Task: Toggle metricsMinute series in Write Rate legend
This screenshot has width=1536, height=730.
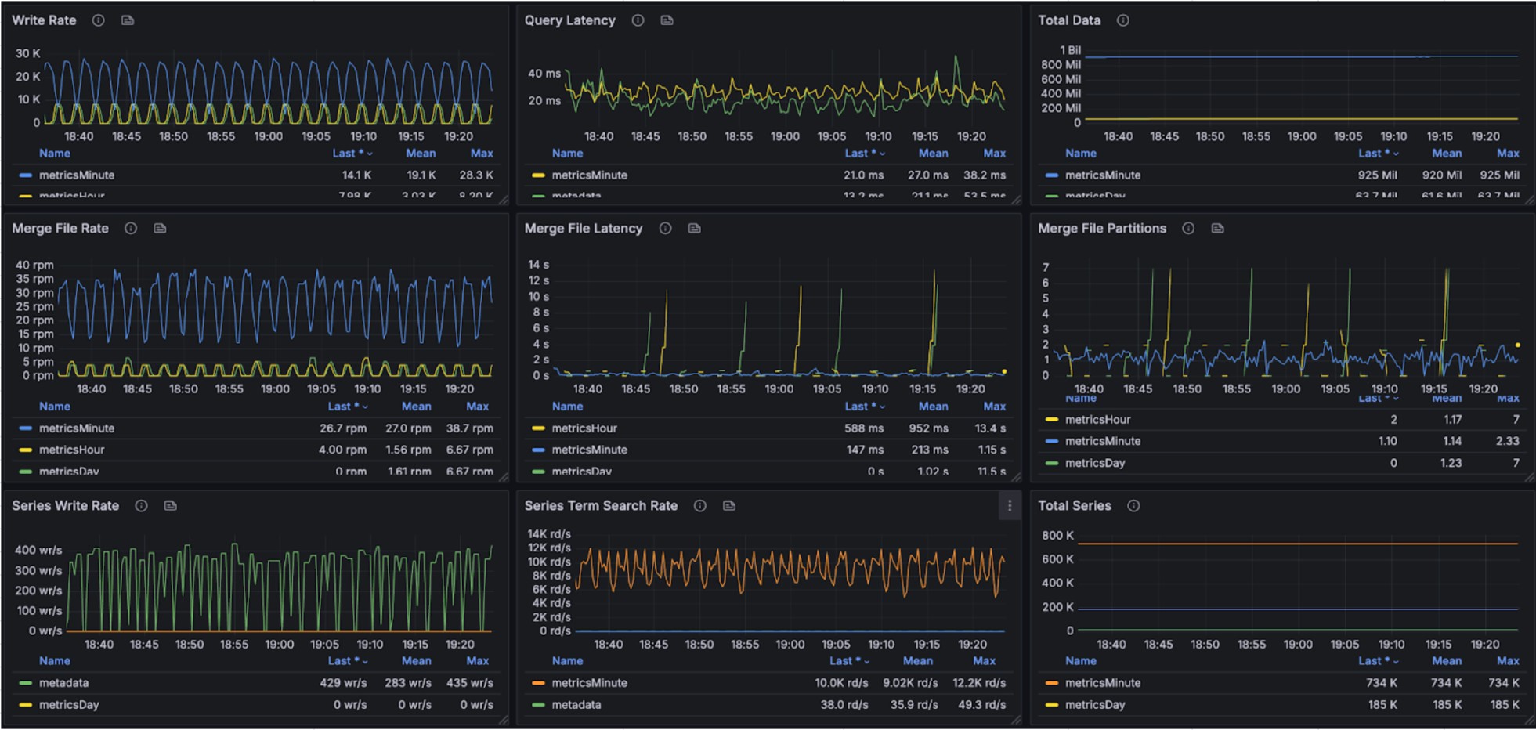Action: [x=77, y=175]
